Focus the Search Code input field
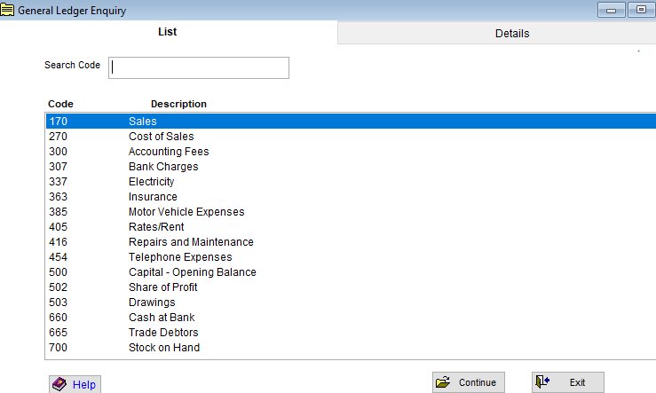Viewport: 656px width, 393px height. [199, 67]
